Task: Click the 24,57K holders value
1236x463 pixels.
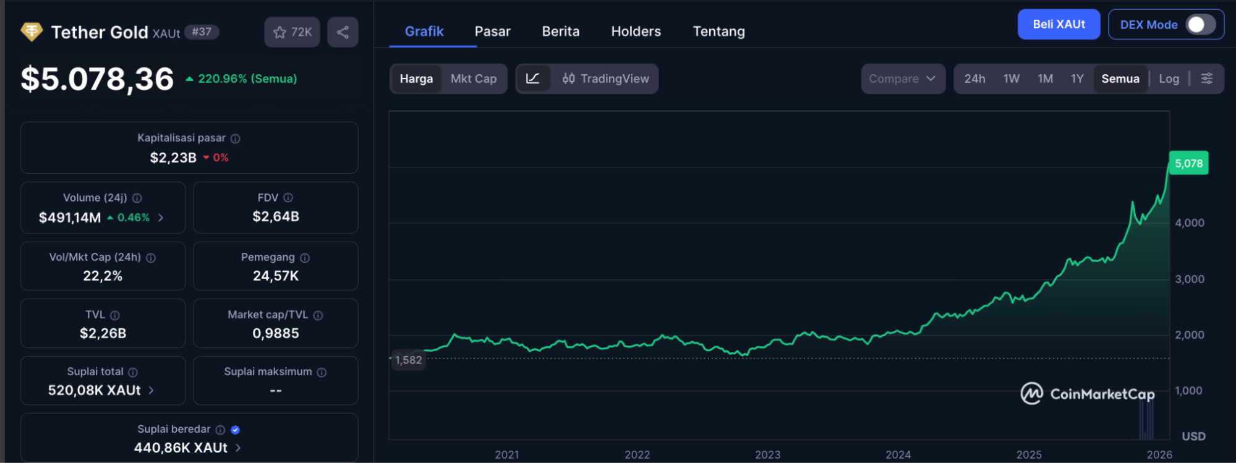Action: click(276, 276)
